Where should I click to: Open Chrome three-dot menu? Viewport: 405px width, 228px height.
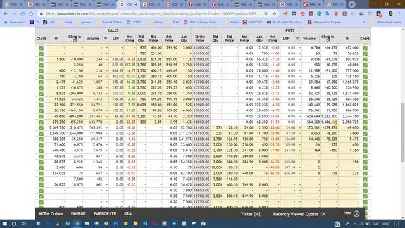pos(399,13)
